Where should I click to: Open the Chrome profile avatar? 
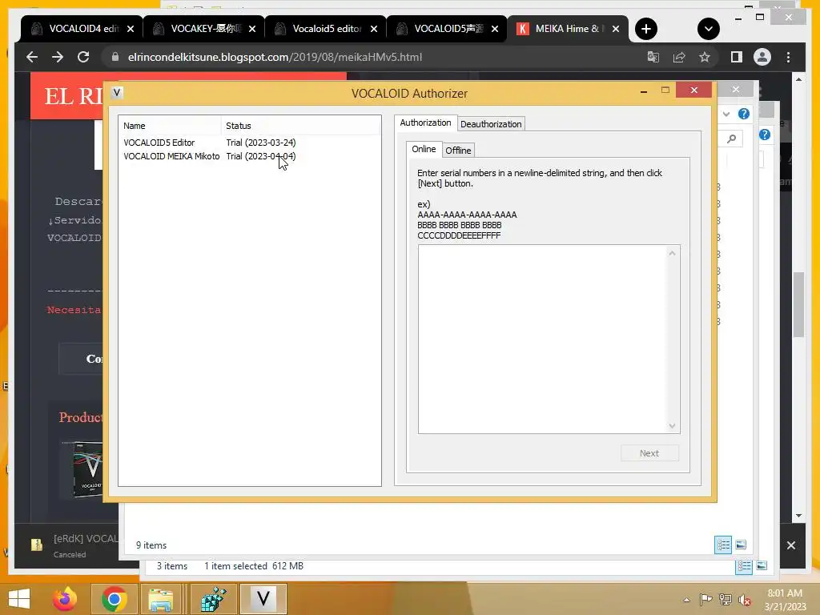(762, 57)
